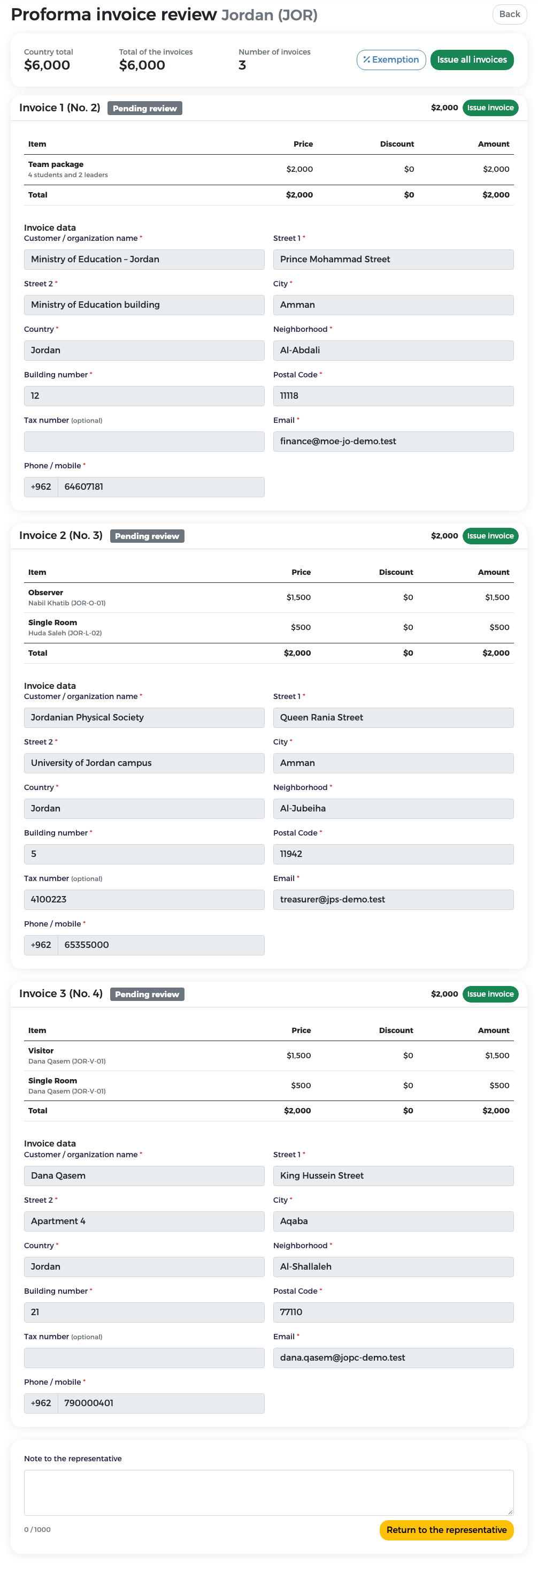Click the Aqaba city field
The image size is (538, 1571).
point(393,1221)
